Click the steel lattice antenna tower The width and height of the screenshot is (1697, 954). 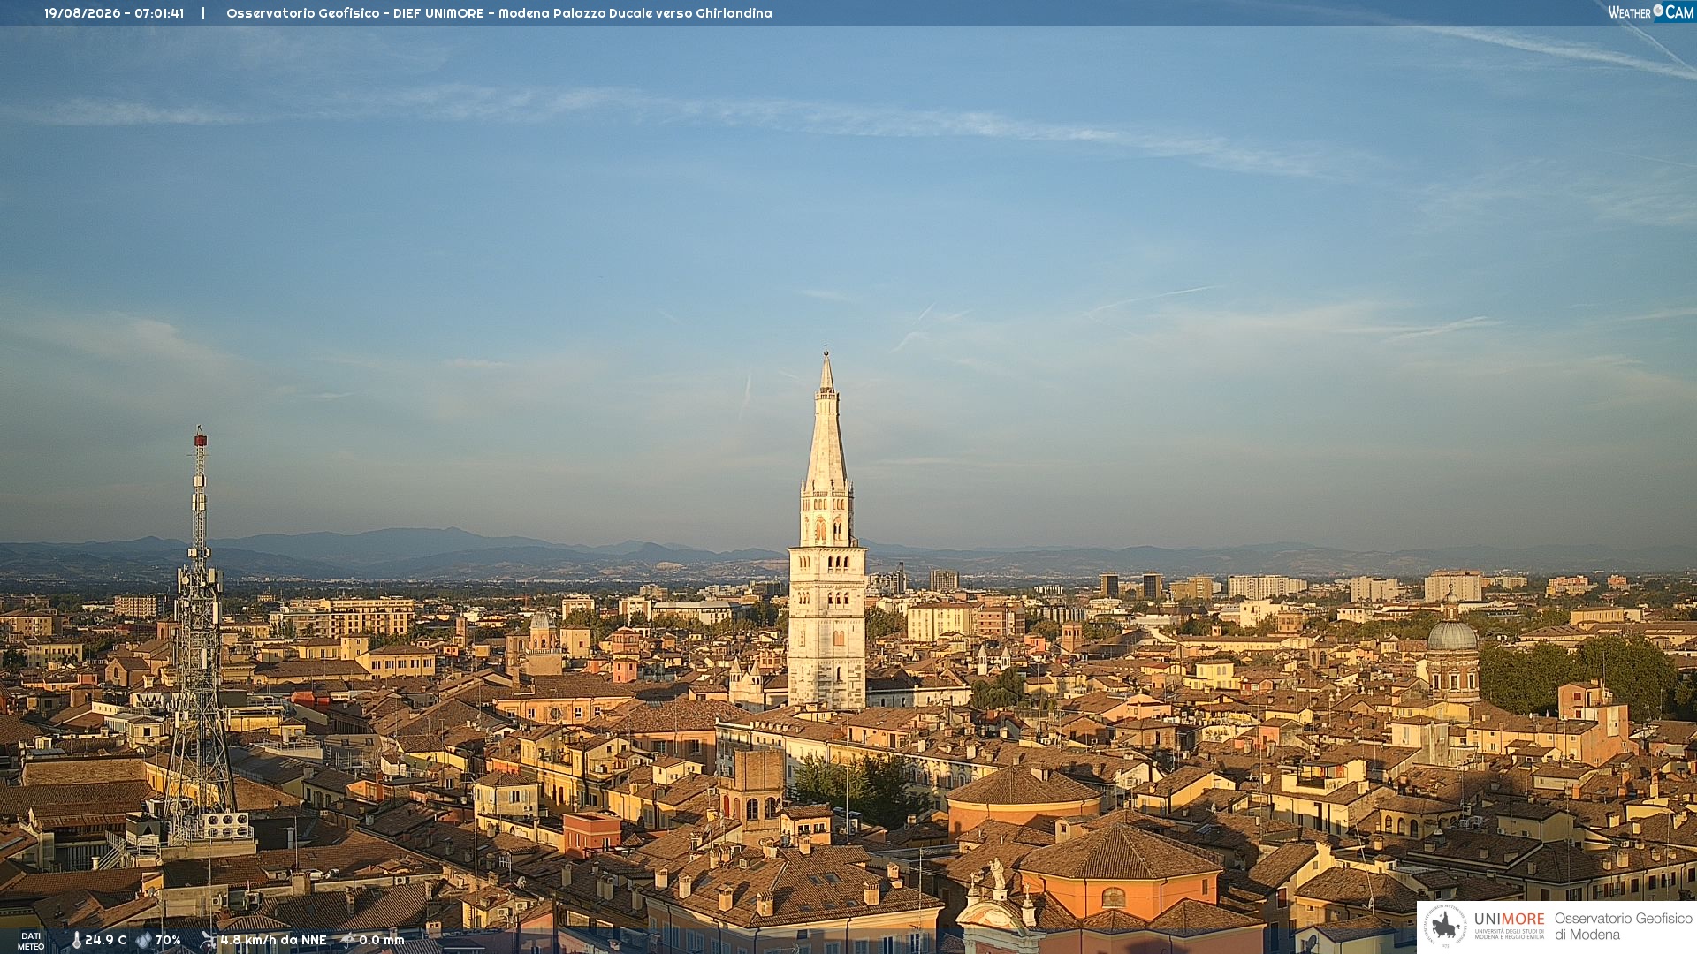200,636
